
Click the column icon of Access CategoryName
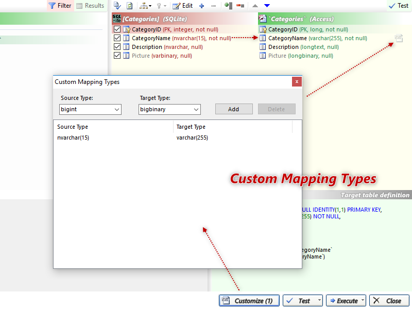pyautogui.click(x=263, y=38)
